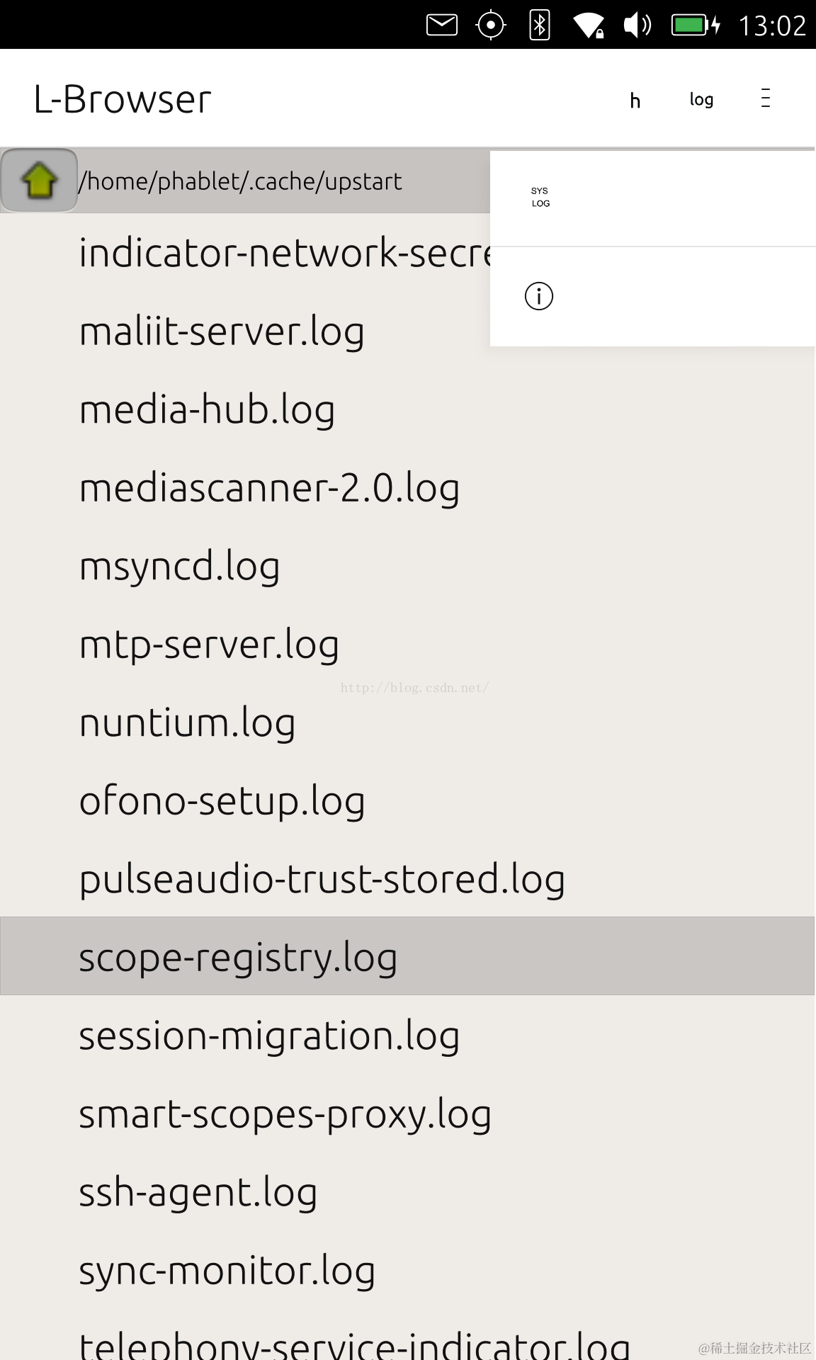The width and height of the screenshot is (816, 1360).
Task: Select mediascanner-2.0.log entry
Action: click(x=269, y=489)
